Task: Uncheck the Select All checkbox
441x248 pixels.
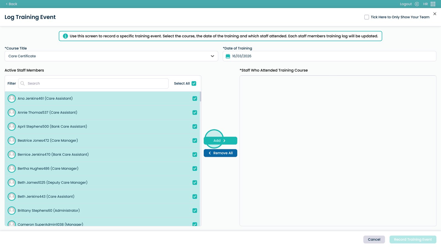Action: coord(194,83)
